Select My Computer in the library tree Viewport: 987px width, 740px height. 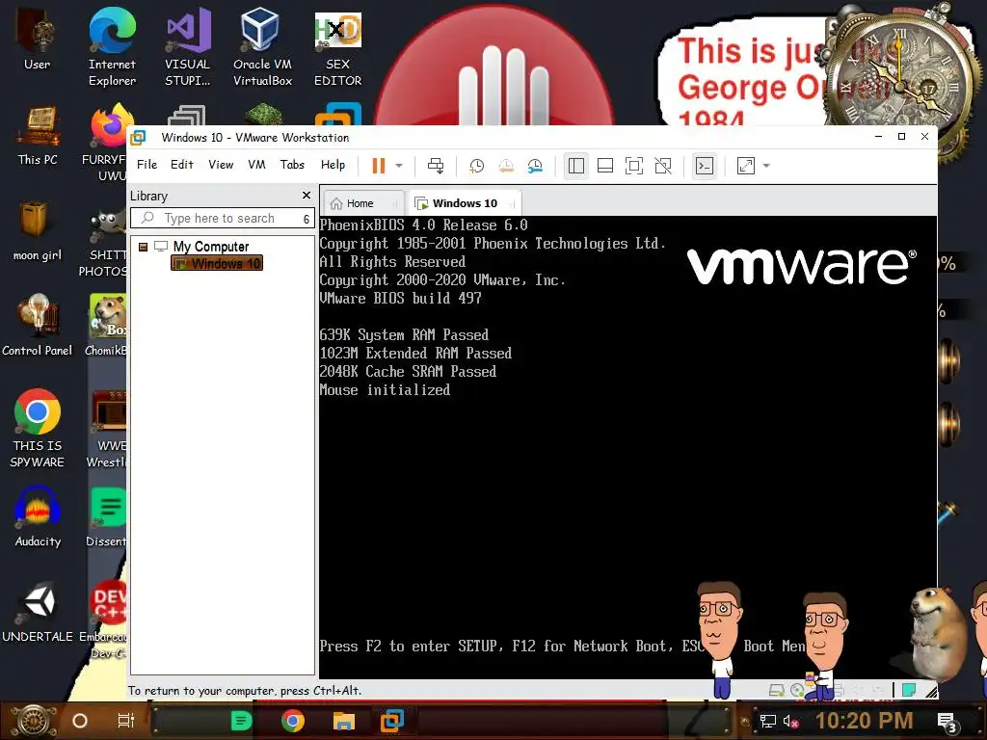click(210, 247)
